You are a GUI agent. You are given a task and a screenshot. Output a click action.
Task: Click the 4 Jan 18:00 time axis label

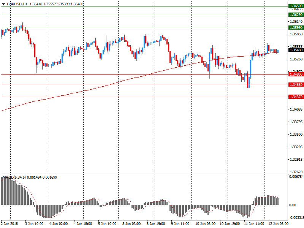(x=83, y=223)
